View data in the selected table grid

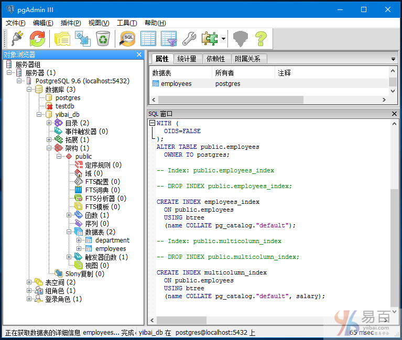(148, 38)
